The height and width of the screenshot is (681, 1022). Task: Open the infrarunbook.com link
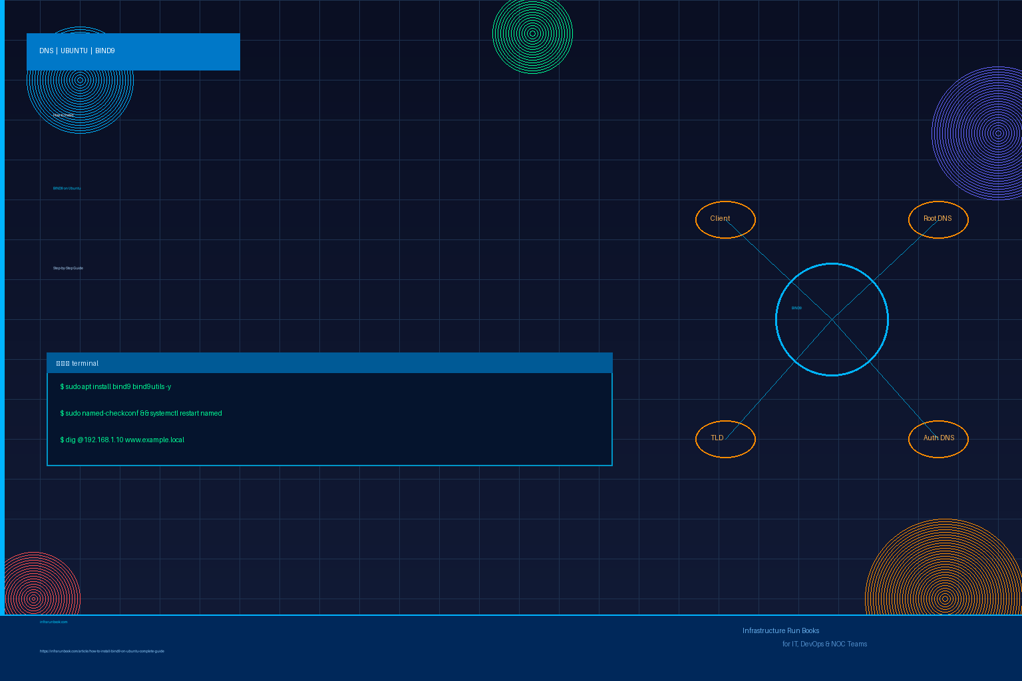(x=54, y=622)
